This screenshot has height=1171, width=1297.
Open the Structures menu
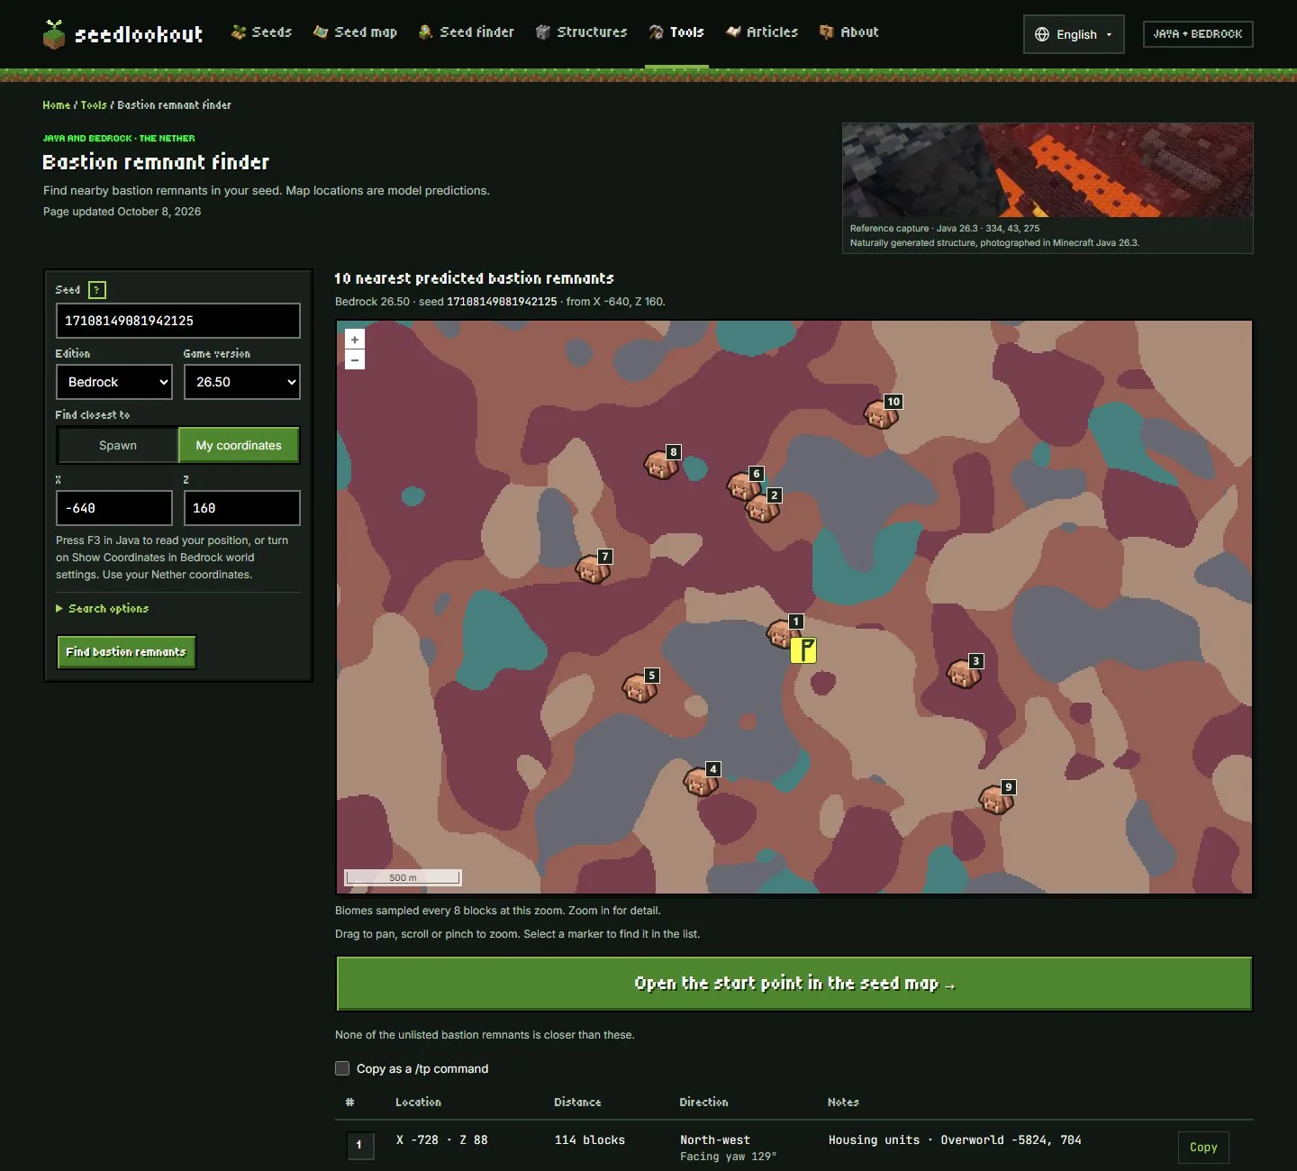click(582, 32)
